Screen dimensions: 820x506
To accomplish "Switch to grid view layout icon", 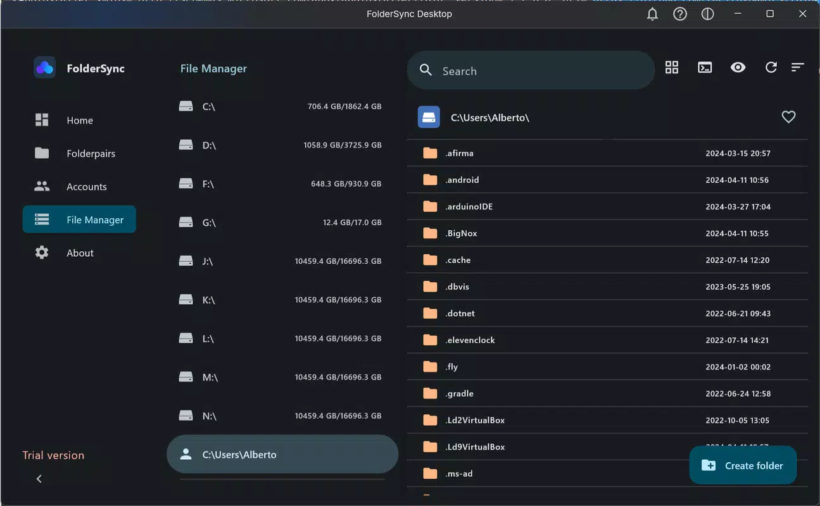I will click(672, 67).
